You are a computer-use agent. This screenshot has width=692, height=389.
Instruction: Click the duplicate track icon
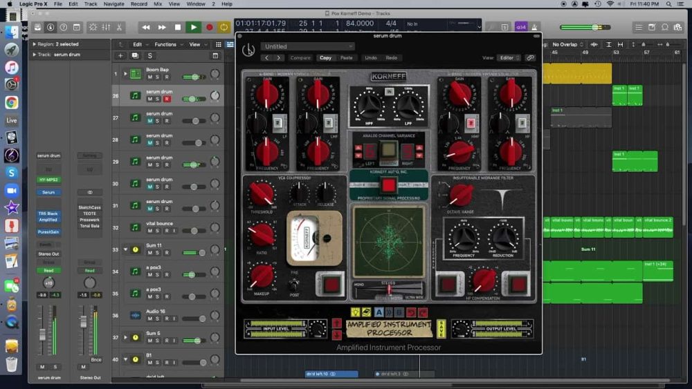[x=135, y=55]
